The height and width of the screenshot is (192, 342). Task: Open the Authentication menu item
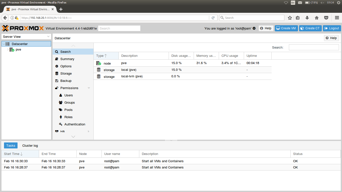click(73, 124)
